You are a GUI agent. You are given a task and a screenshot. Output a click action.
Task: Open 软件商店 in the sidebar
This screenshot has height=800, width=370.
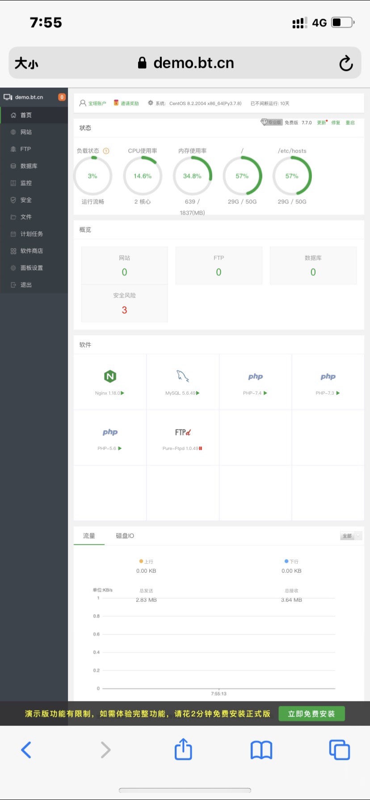pyautogui.click(x=31, y=251)
